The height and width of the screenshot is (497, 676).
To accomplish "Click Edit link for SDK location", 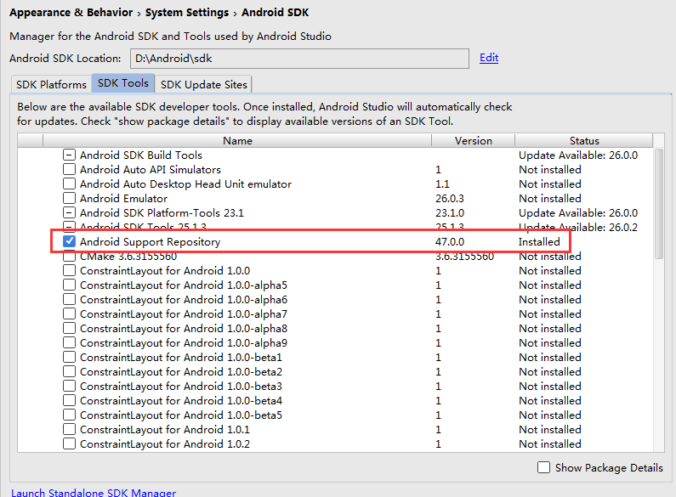I will pos(489,58).
